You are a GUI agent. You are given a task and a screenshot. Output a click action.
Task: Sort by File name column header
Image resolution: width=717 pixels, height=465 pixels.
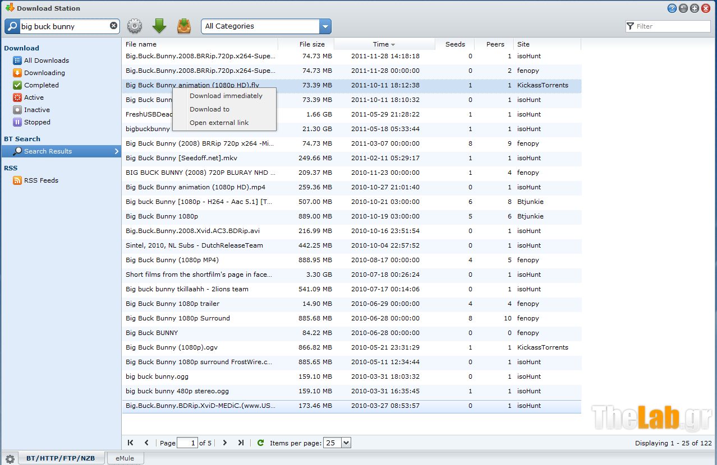(200, 44)
